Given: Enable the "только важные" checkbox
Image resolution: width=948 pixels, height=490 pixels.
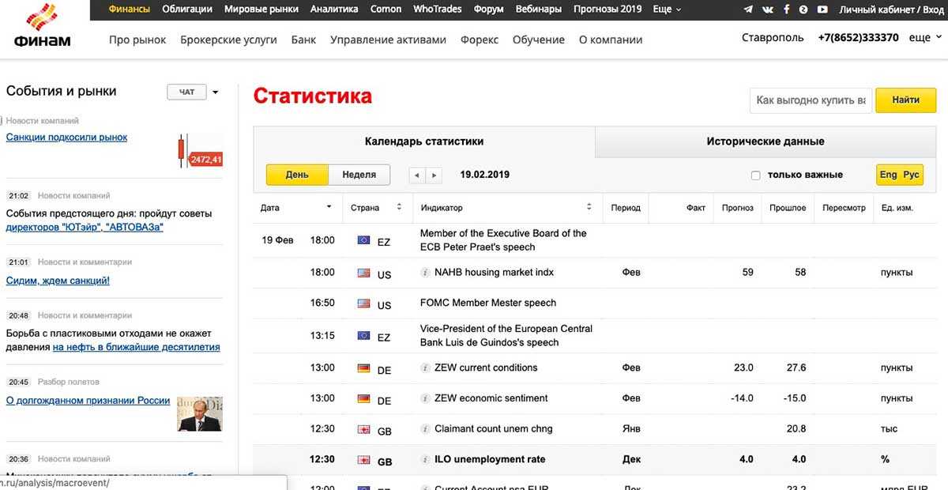Looking at the screenshot, I should pos(755,175).
